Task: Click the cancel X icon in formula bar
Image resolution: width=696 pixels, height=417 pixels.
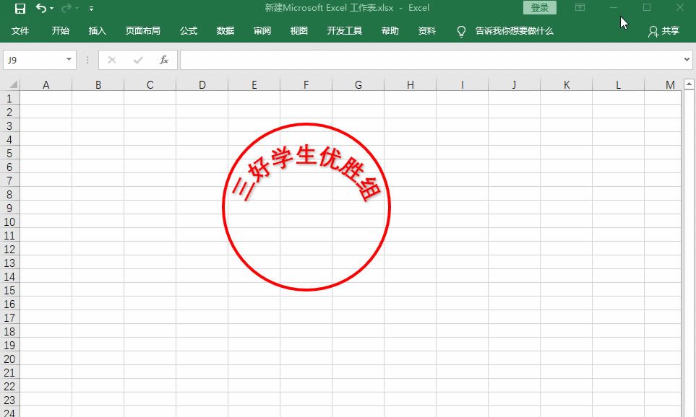Action: click(x=111, y=60)
